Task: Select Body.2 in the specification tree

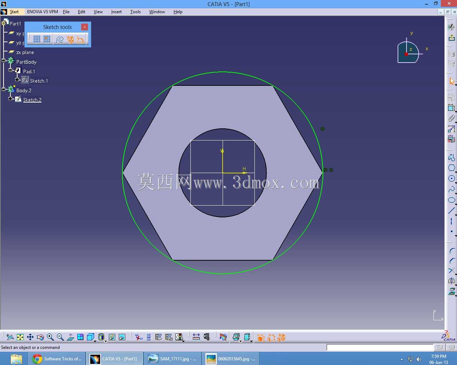Action: [x=24, y=90]
